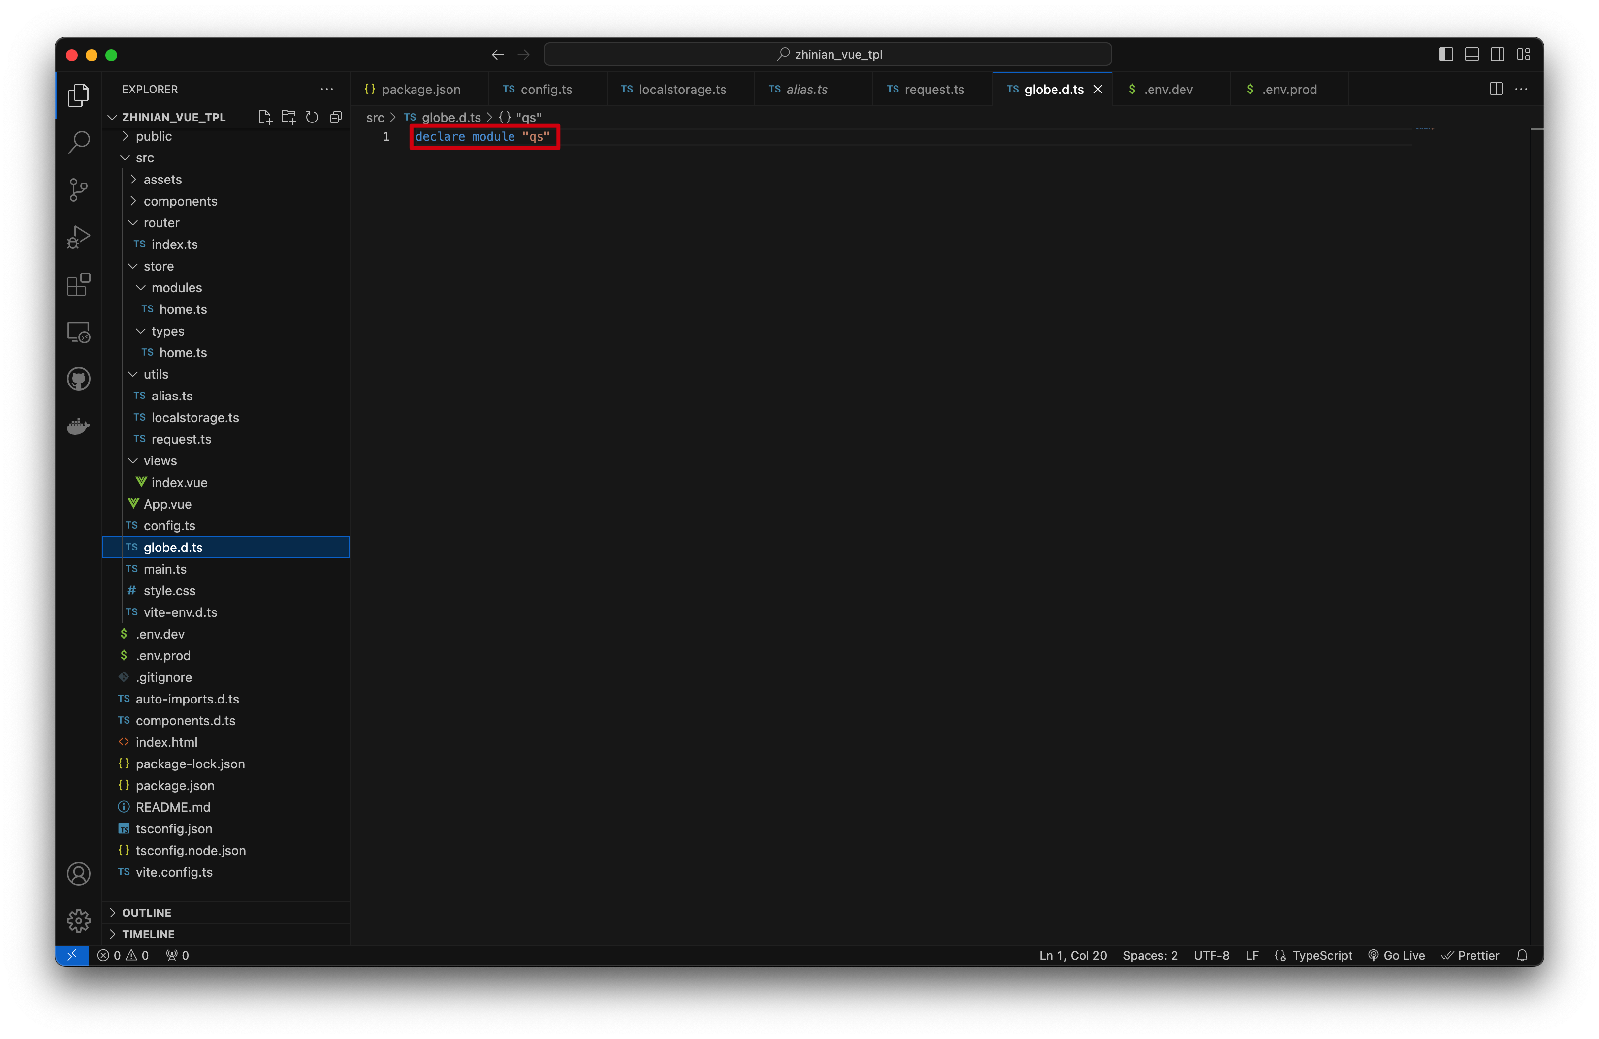Go to line via Ln 1, Col 20

pos(1073,955)
